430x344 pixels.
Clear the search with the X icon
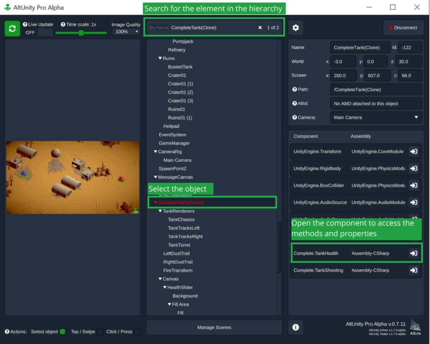click(x=260, y=28)
